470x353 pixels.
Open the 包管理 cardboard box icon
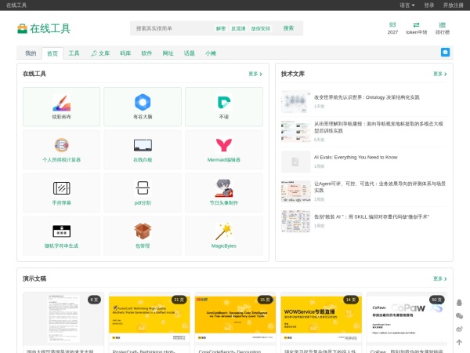click(x=143, y=231)
